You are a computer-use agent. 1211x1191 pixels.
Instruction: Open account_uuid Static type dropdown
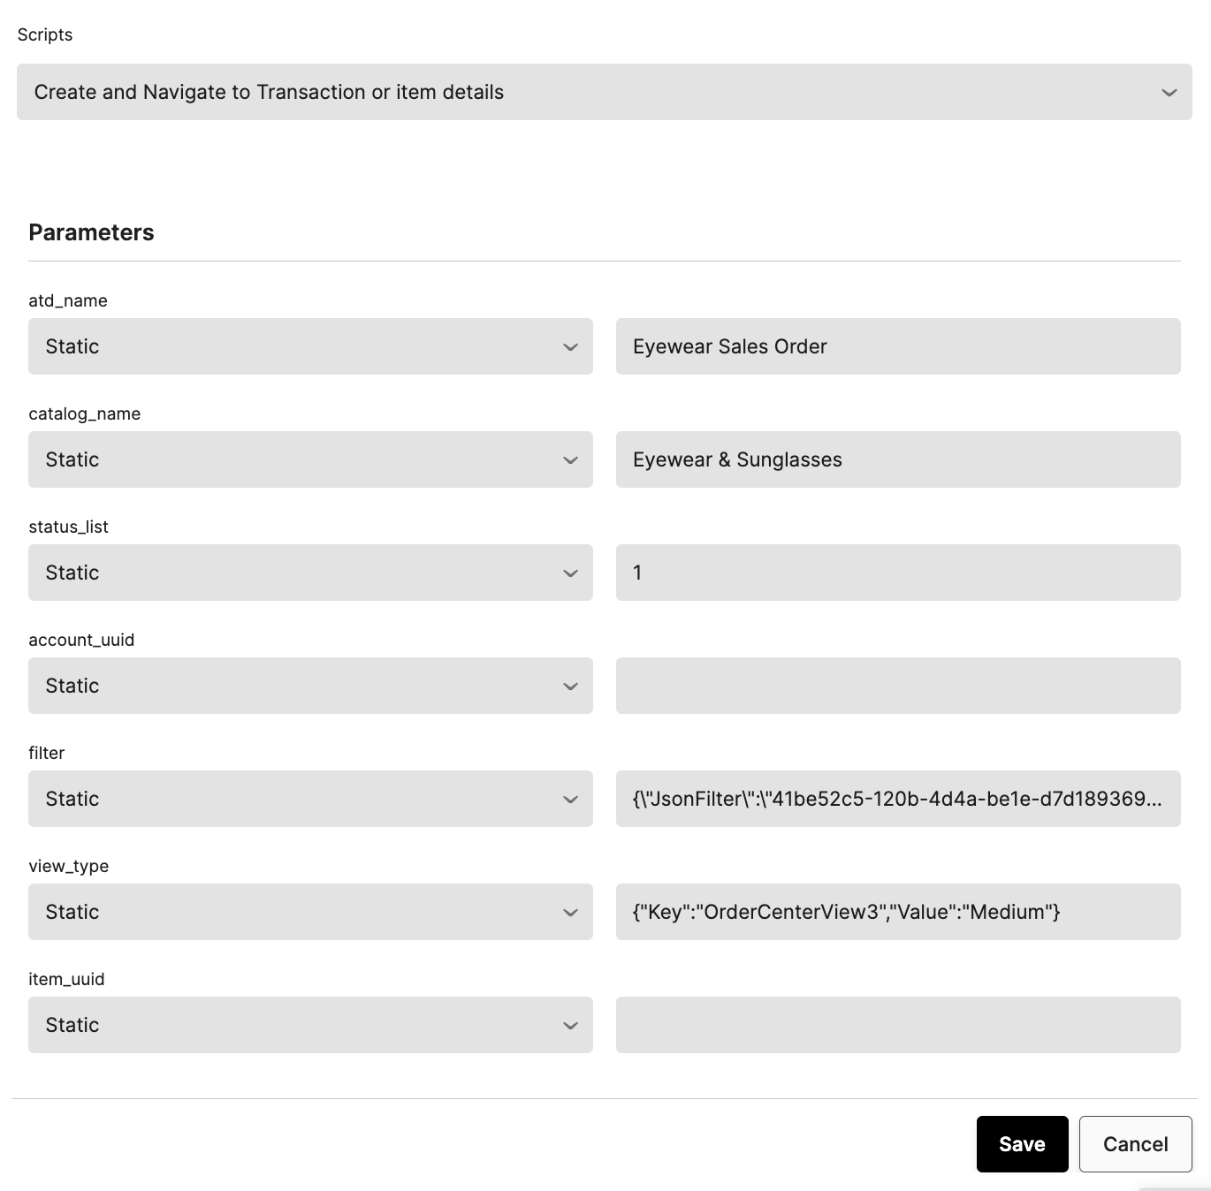pyautogui.click(x=310, y=686)
